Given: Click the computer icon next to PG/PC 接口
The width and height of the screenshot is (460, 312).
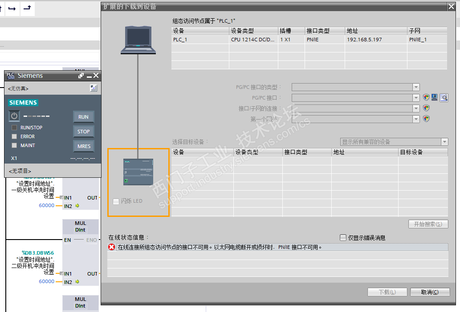Looking at the screenshot, I should [x=435, y=97].
